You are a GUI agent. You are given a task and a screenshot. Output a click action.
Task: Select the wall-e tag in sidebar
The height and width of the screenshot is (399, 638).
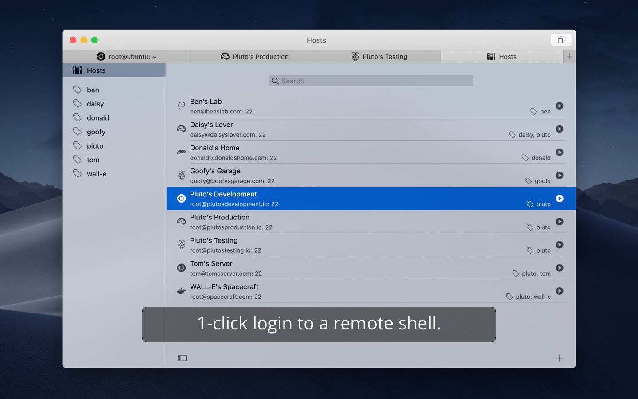click(96, 174)
